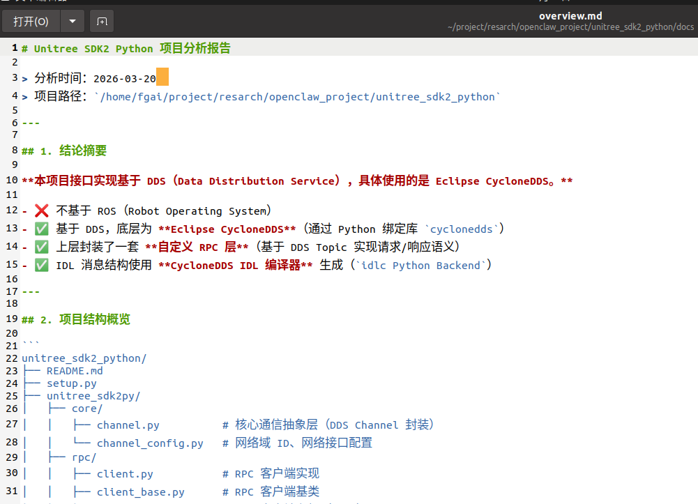Click the bold 'CycloneDDS IDL 编译器' text
This screenshot has height=504, width=698.
coord(236,265)
